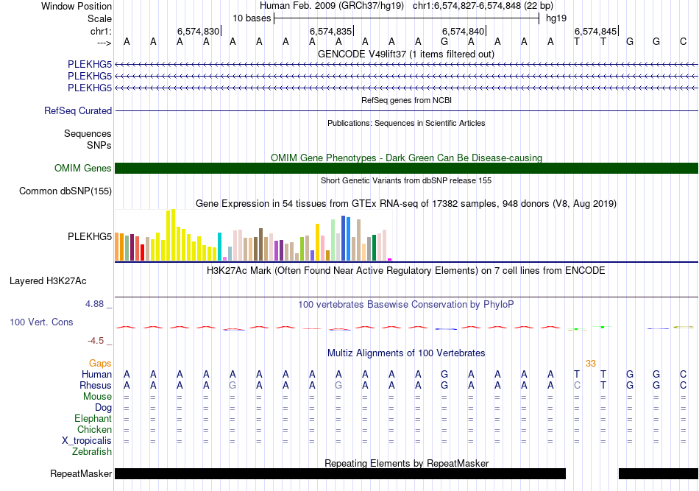Click the Layered H3K27Ac label

coord(48,281)
